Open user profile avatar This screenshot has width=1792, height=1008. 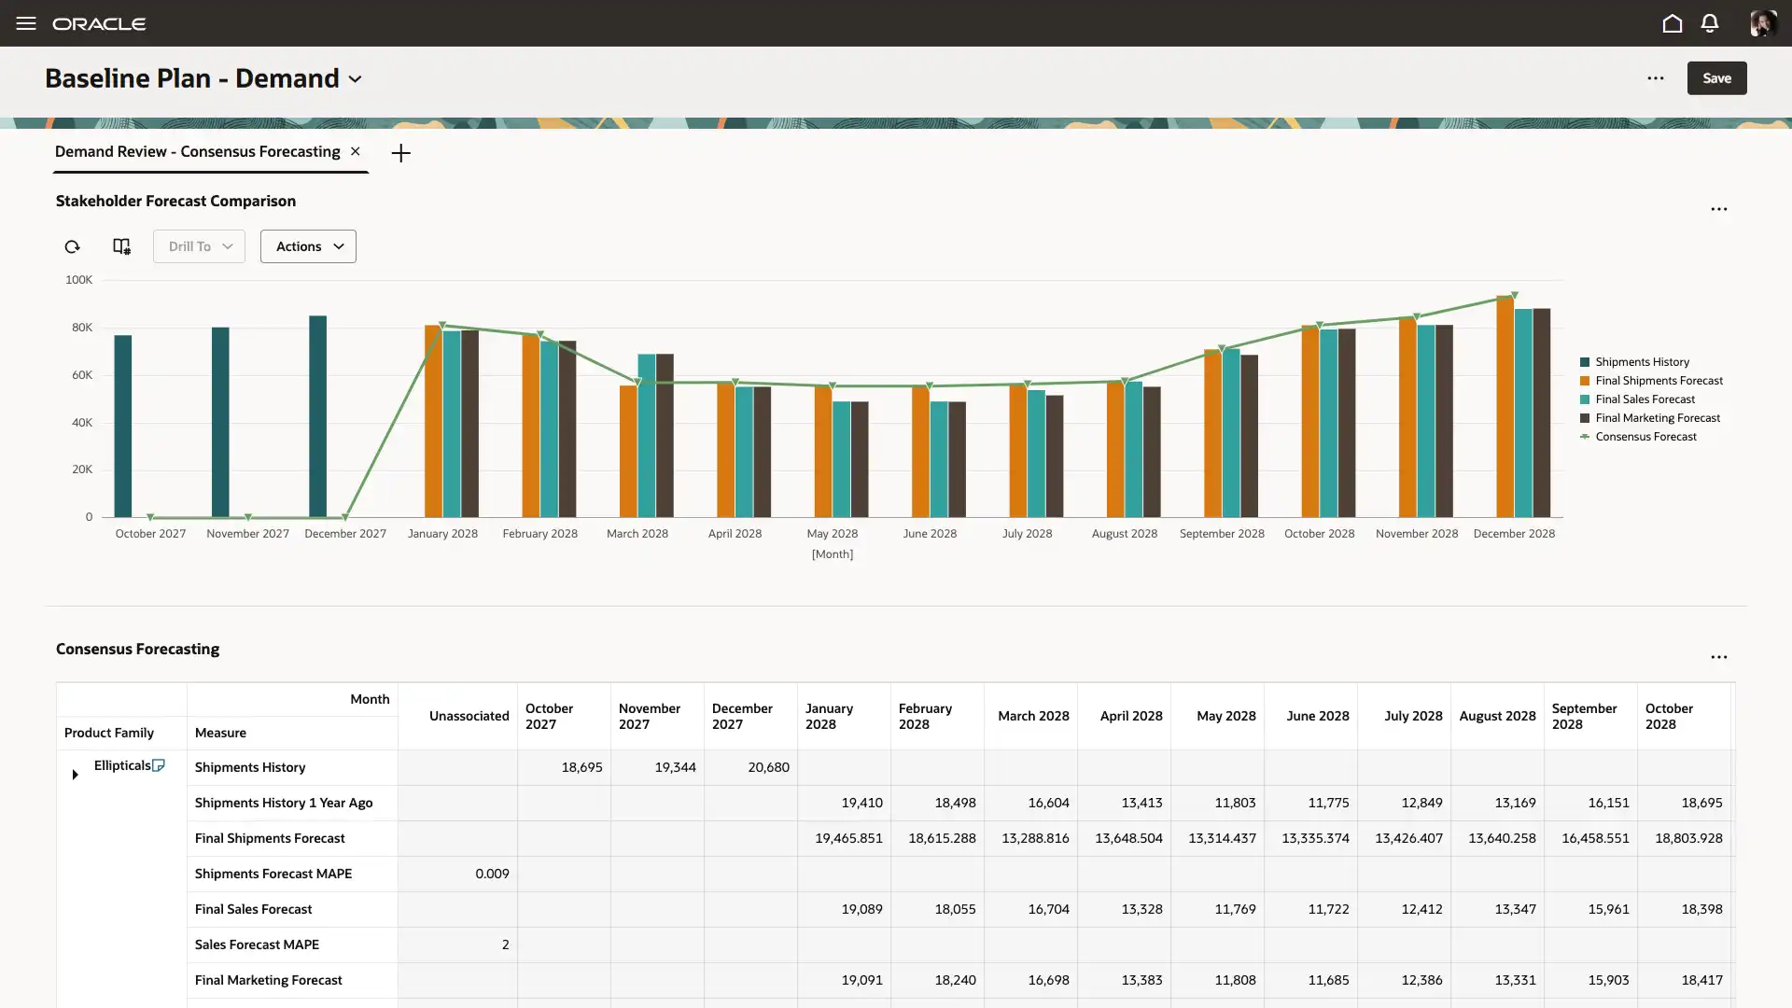(1762, 23)
